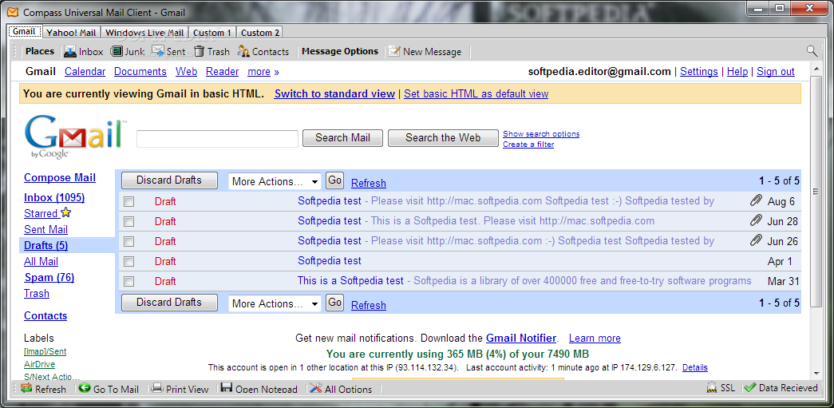Open Trash in the Places toolbar

(x=211, y=52)
